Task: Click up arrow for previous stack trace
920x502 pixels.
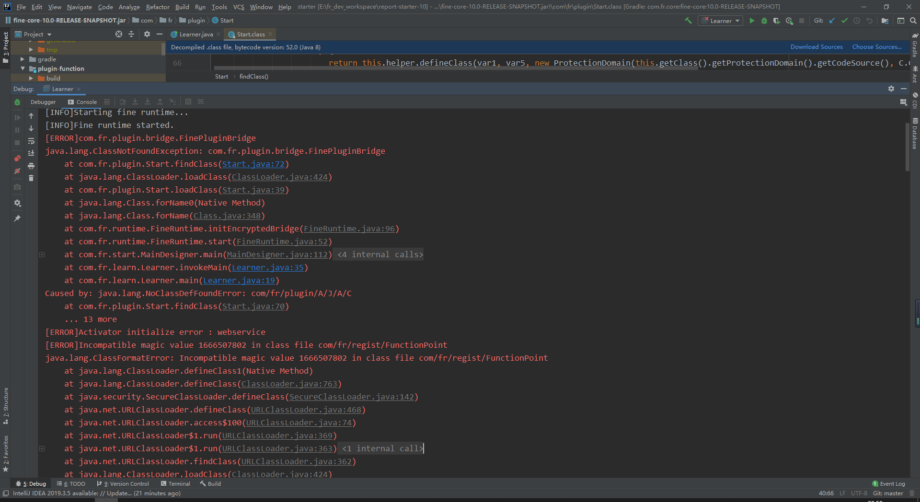Action: click(x=31, y=116)
